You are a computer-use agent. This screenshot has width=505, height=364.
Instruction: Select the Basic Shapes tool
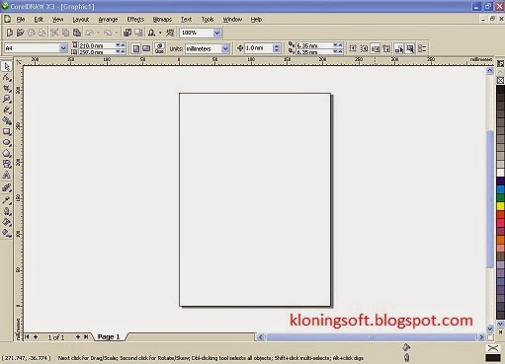coord(7,164)
